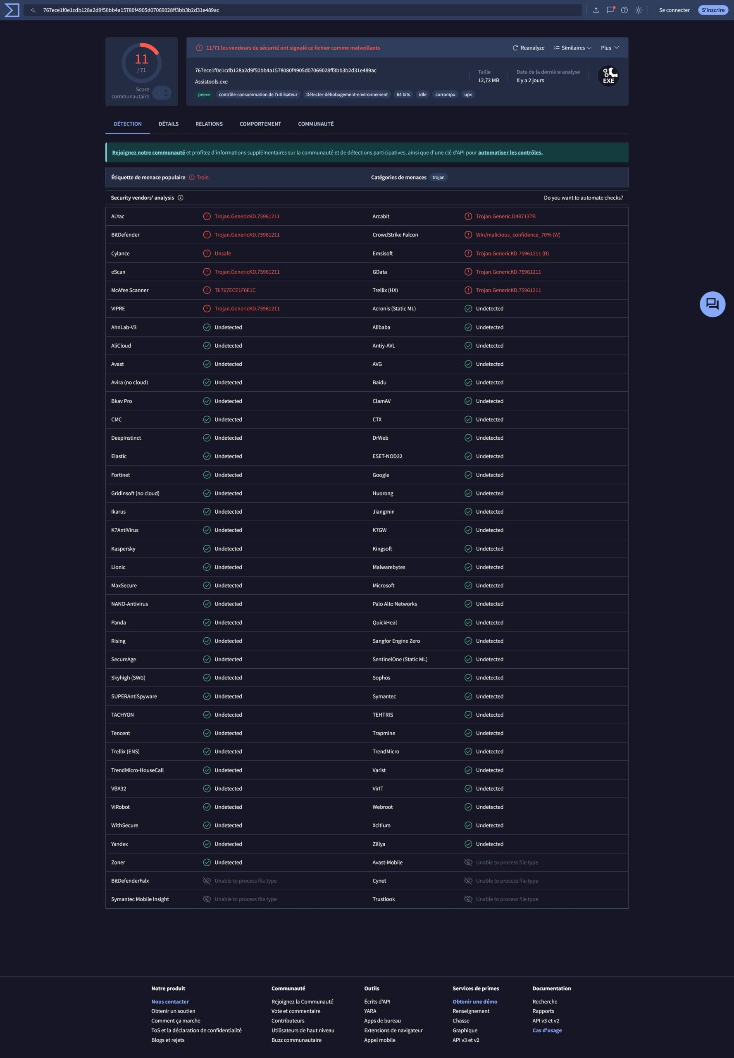The image size is (734, 1058).
Task: Expand the Similaires dropdown
Action: [572, 48]
